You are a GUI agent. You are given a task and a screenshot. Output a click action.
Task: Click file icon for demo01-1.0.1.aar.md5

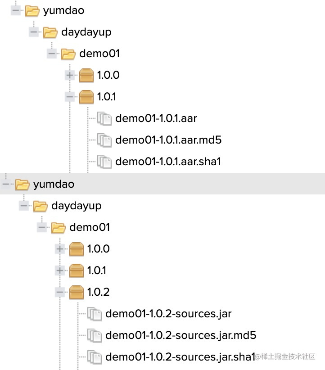[x=105, y=140]
